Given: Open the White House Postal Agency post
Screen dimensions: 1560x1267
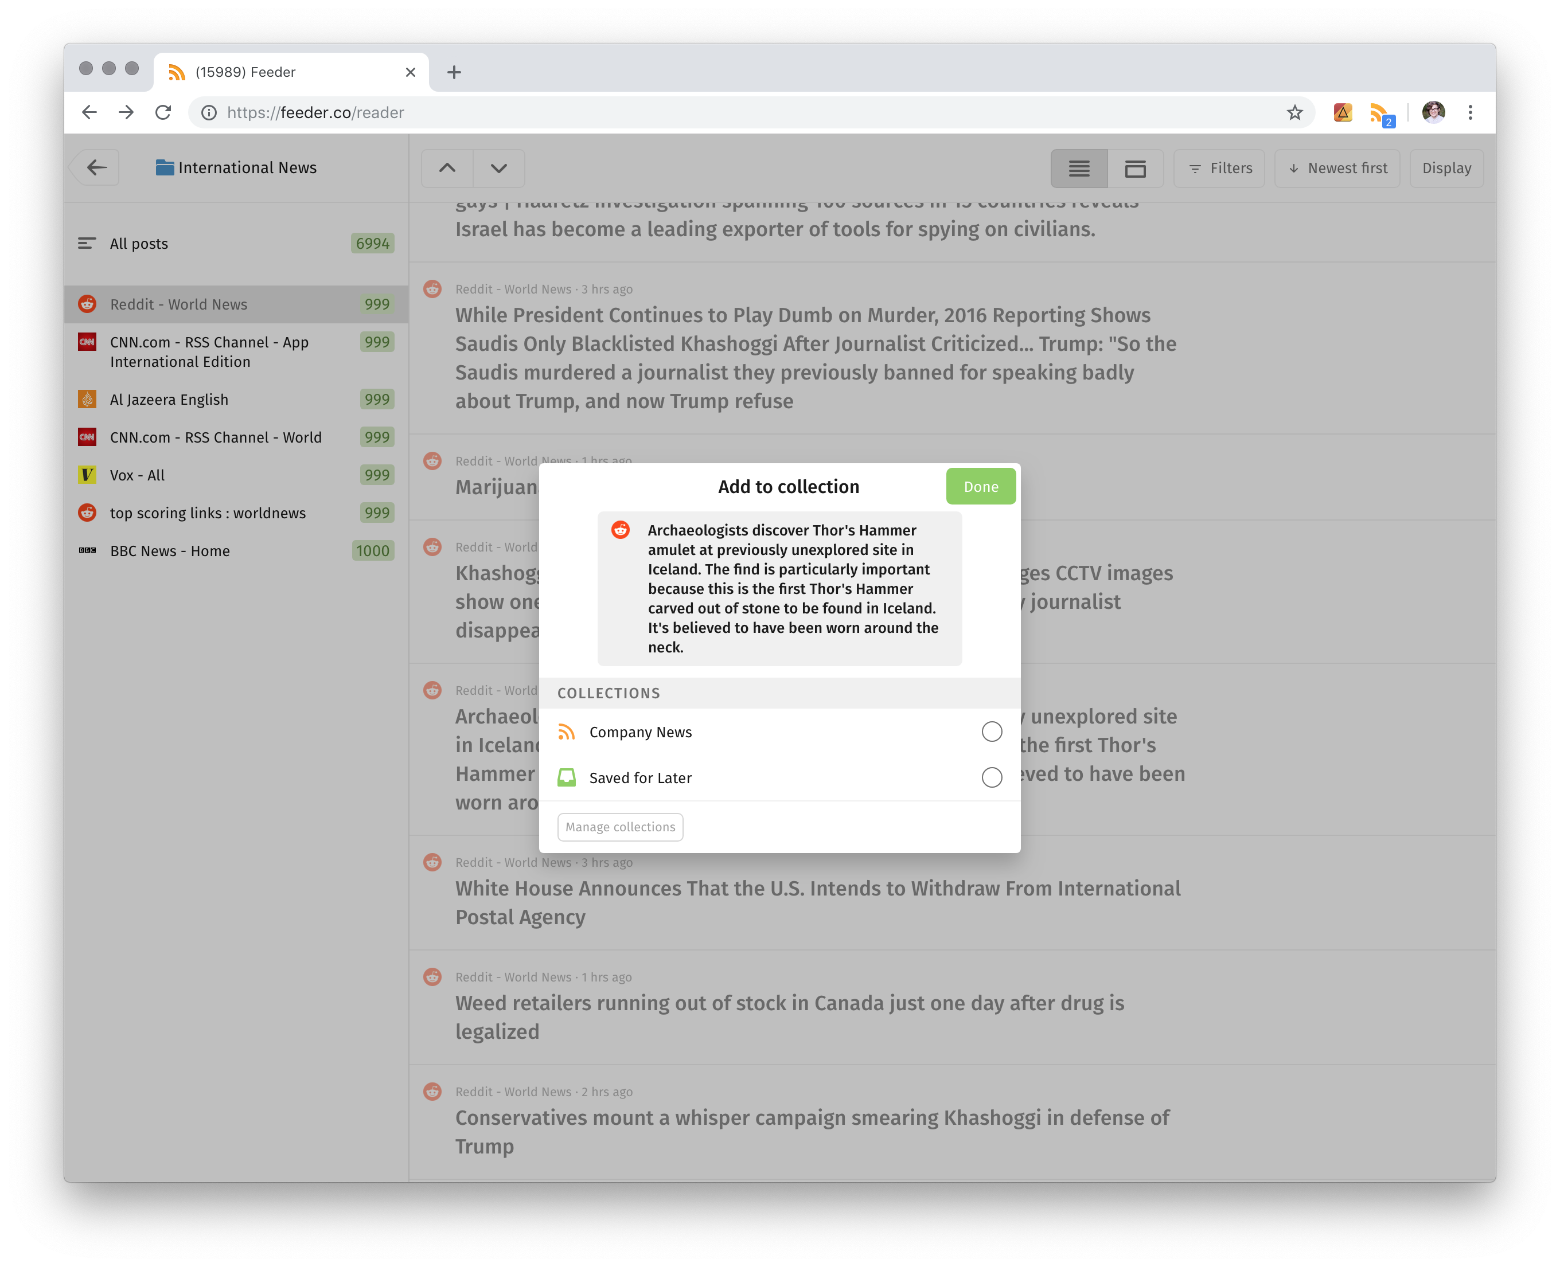Looking at the screenshot, I should click(x=818, y=903).
